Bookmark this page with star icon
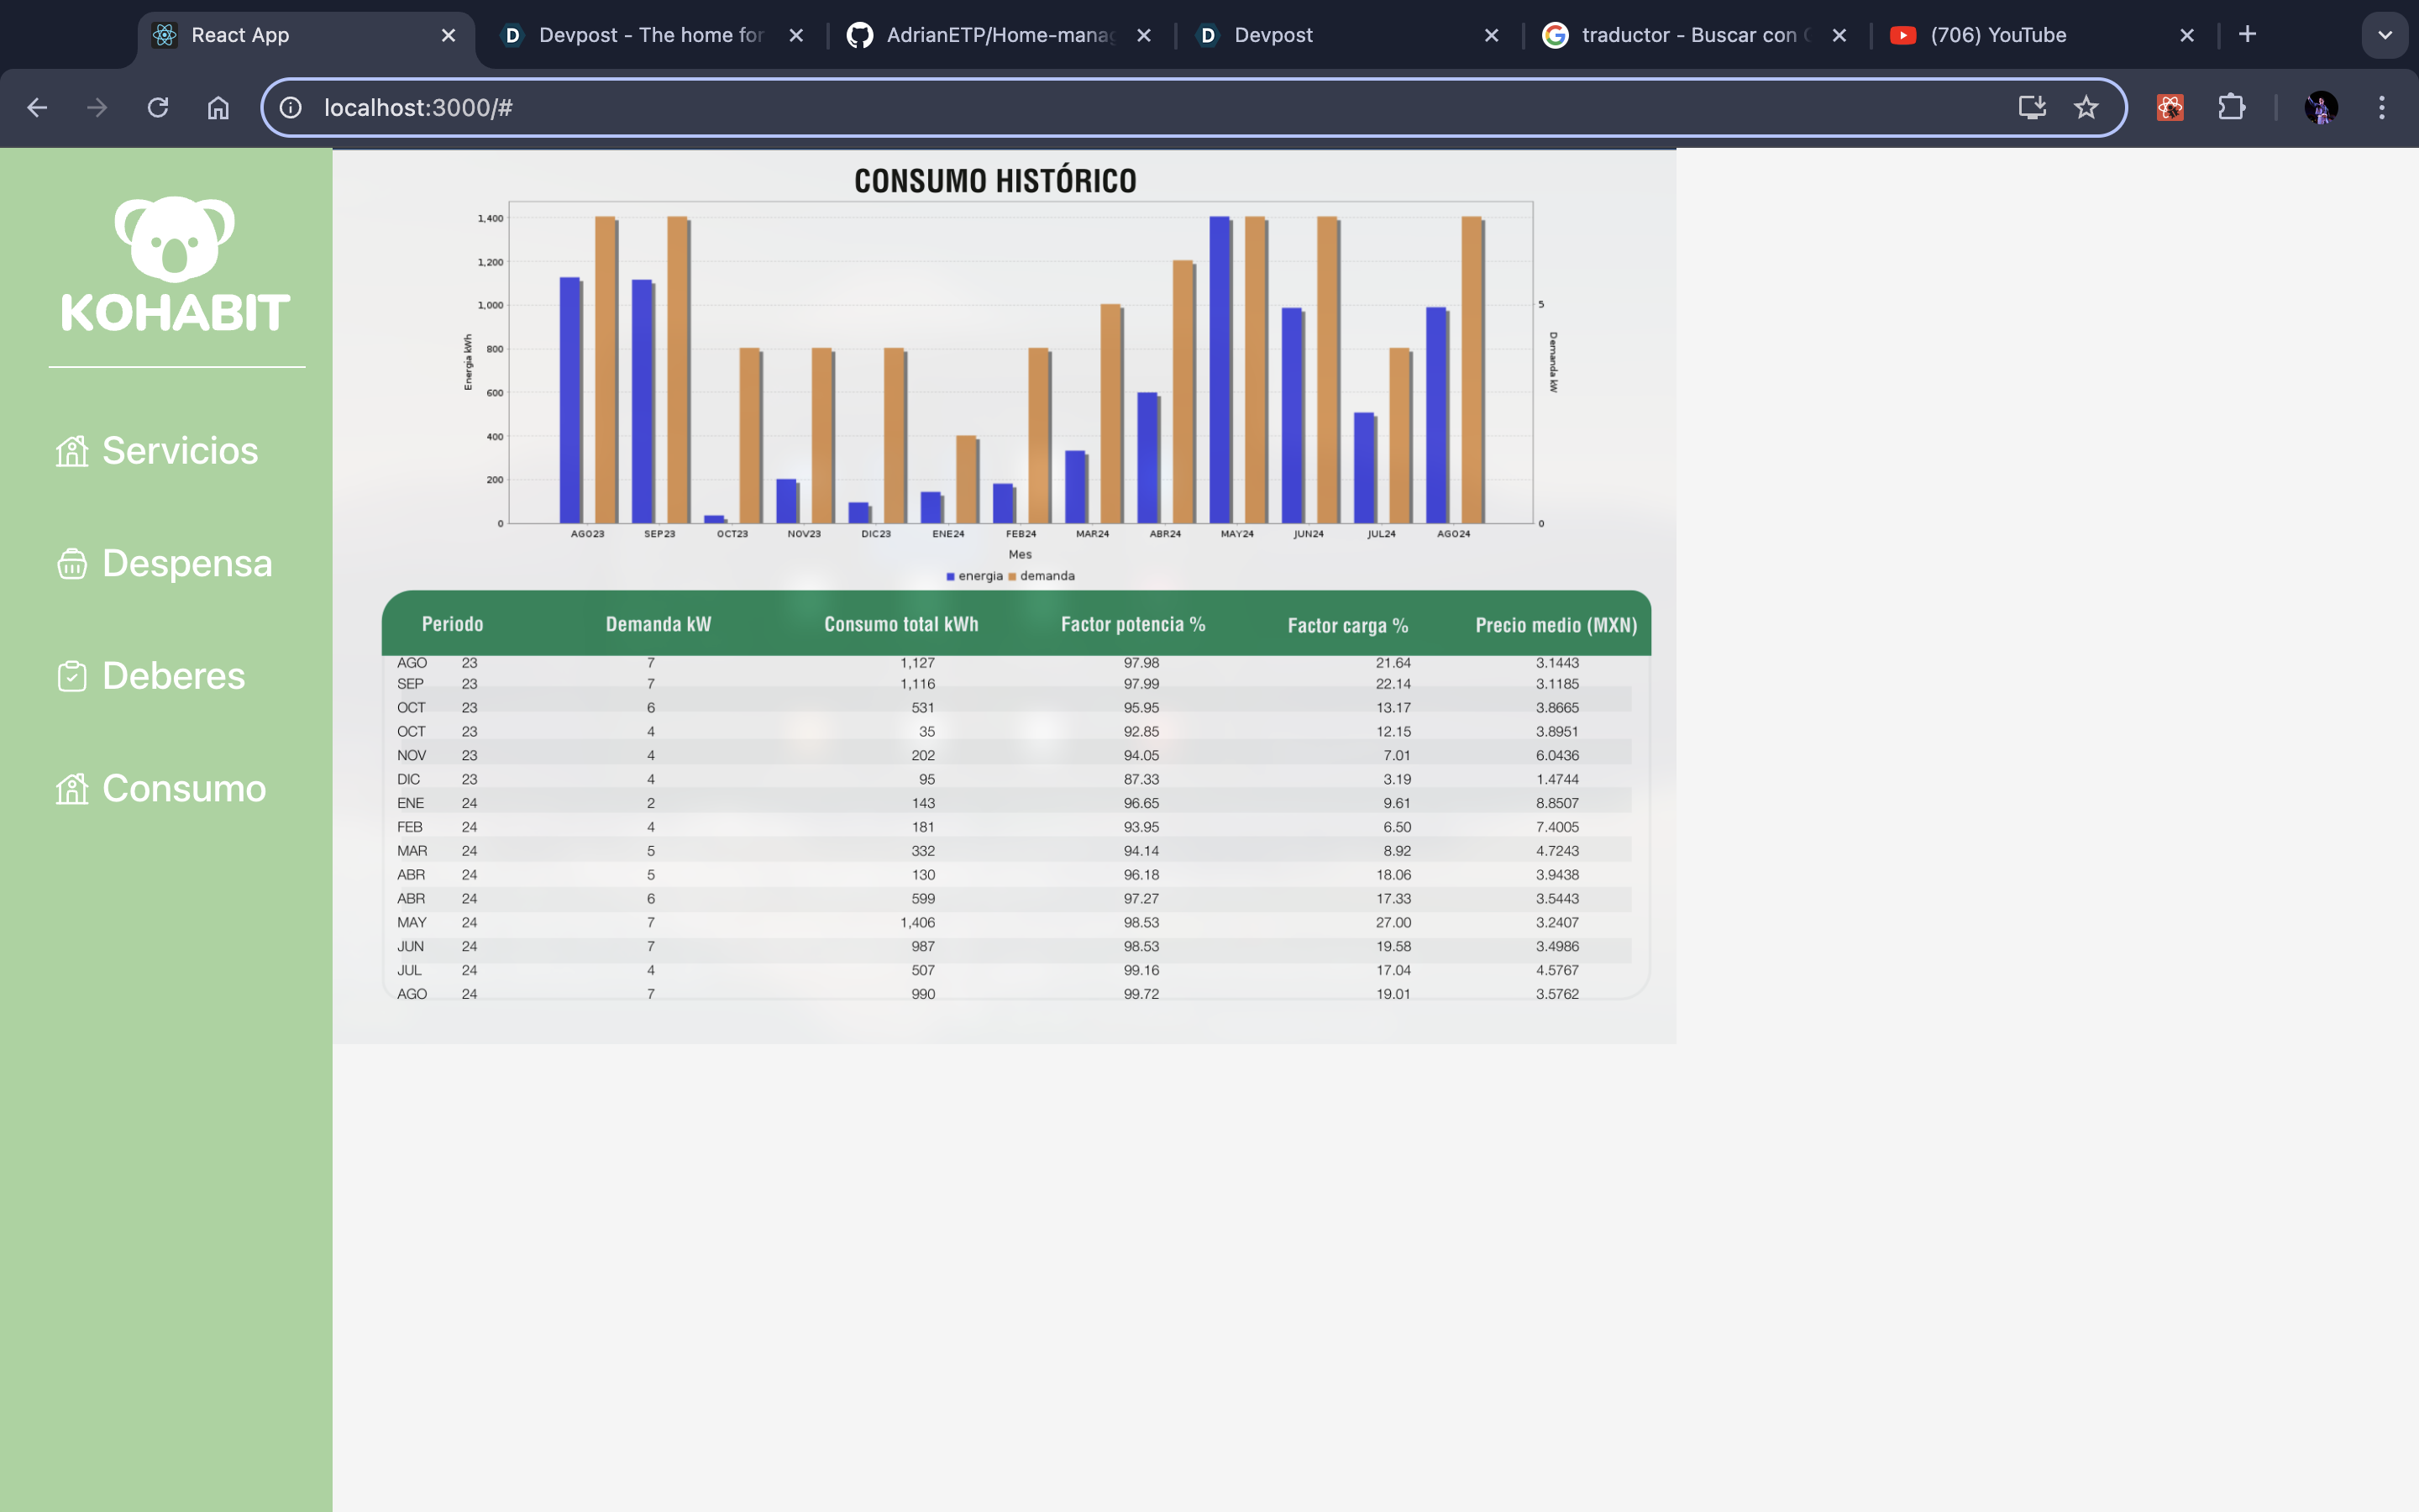 coord(2086,108)
